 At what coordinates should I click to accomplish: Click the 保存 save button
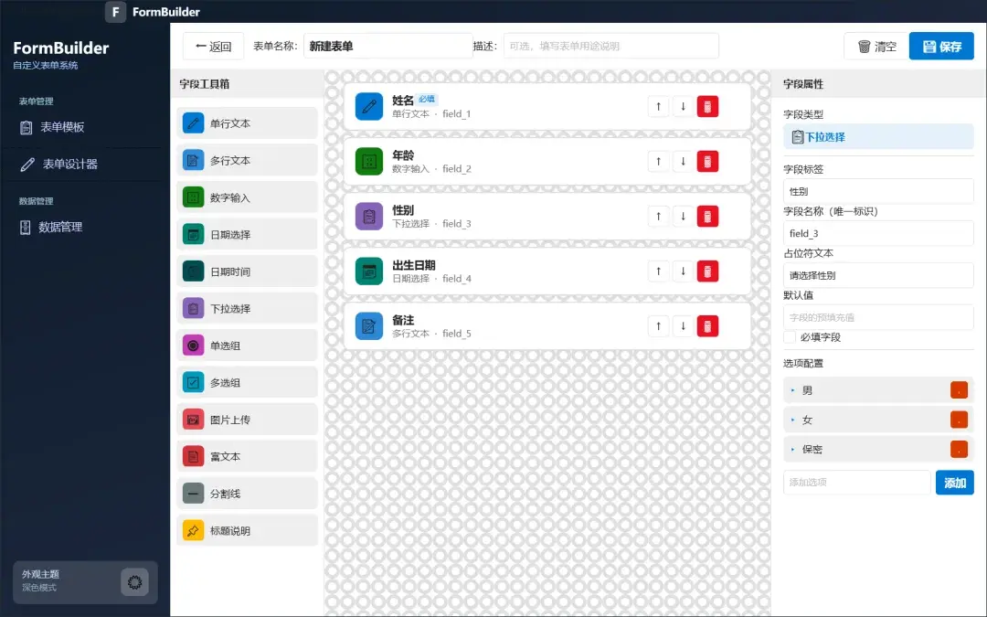point(941,47)
